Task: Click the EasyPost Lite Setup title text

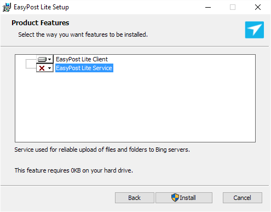Action: coord(41,7)
